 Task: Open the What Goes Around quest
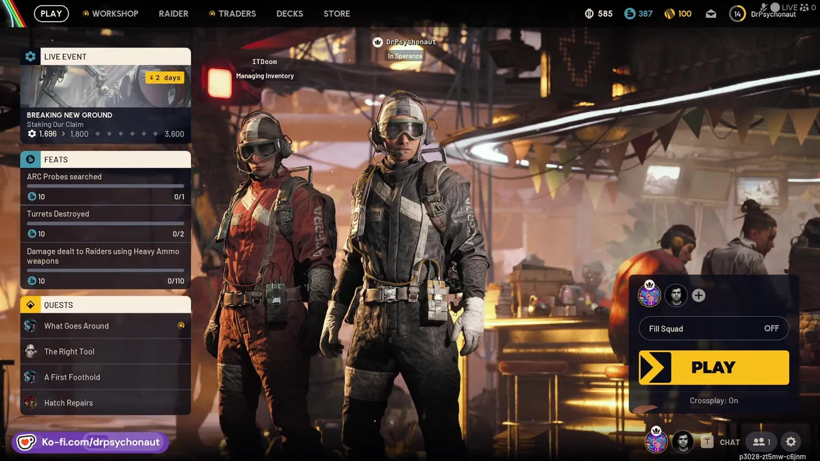[106, 326]
